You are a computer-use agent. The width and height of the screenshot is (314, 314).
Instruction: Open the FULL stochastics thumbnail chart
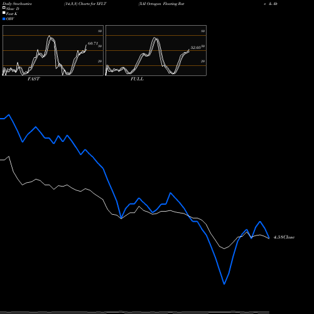156,50
